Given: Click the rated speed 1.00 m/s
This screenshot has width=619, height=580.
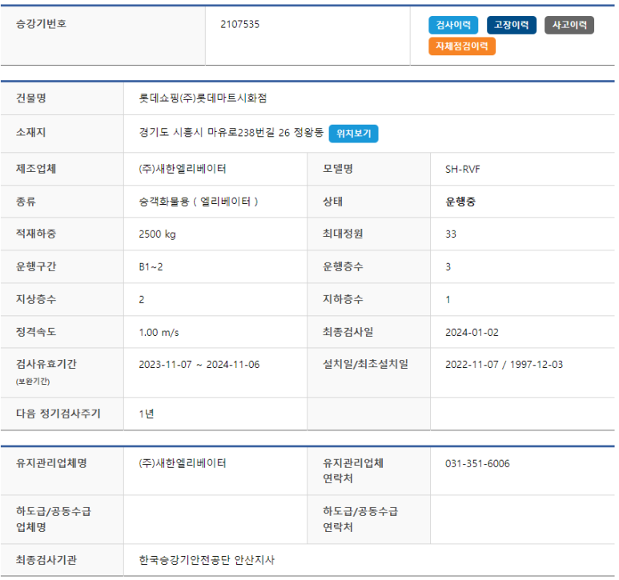Looking at the screenshot, I should 159,332.
